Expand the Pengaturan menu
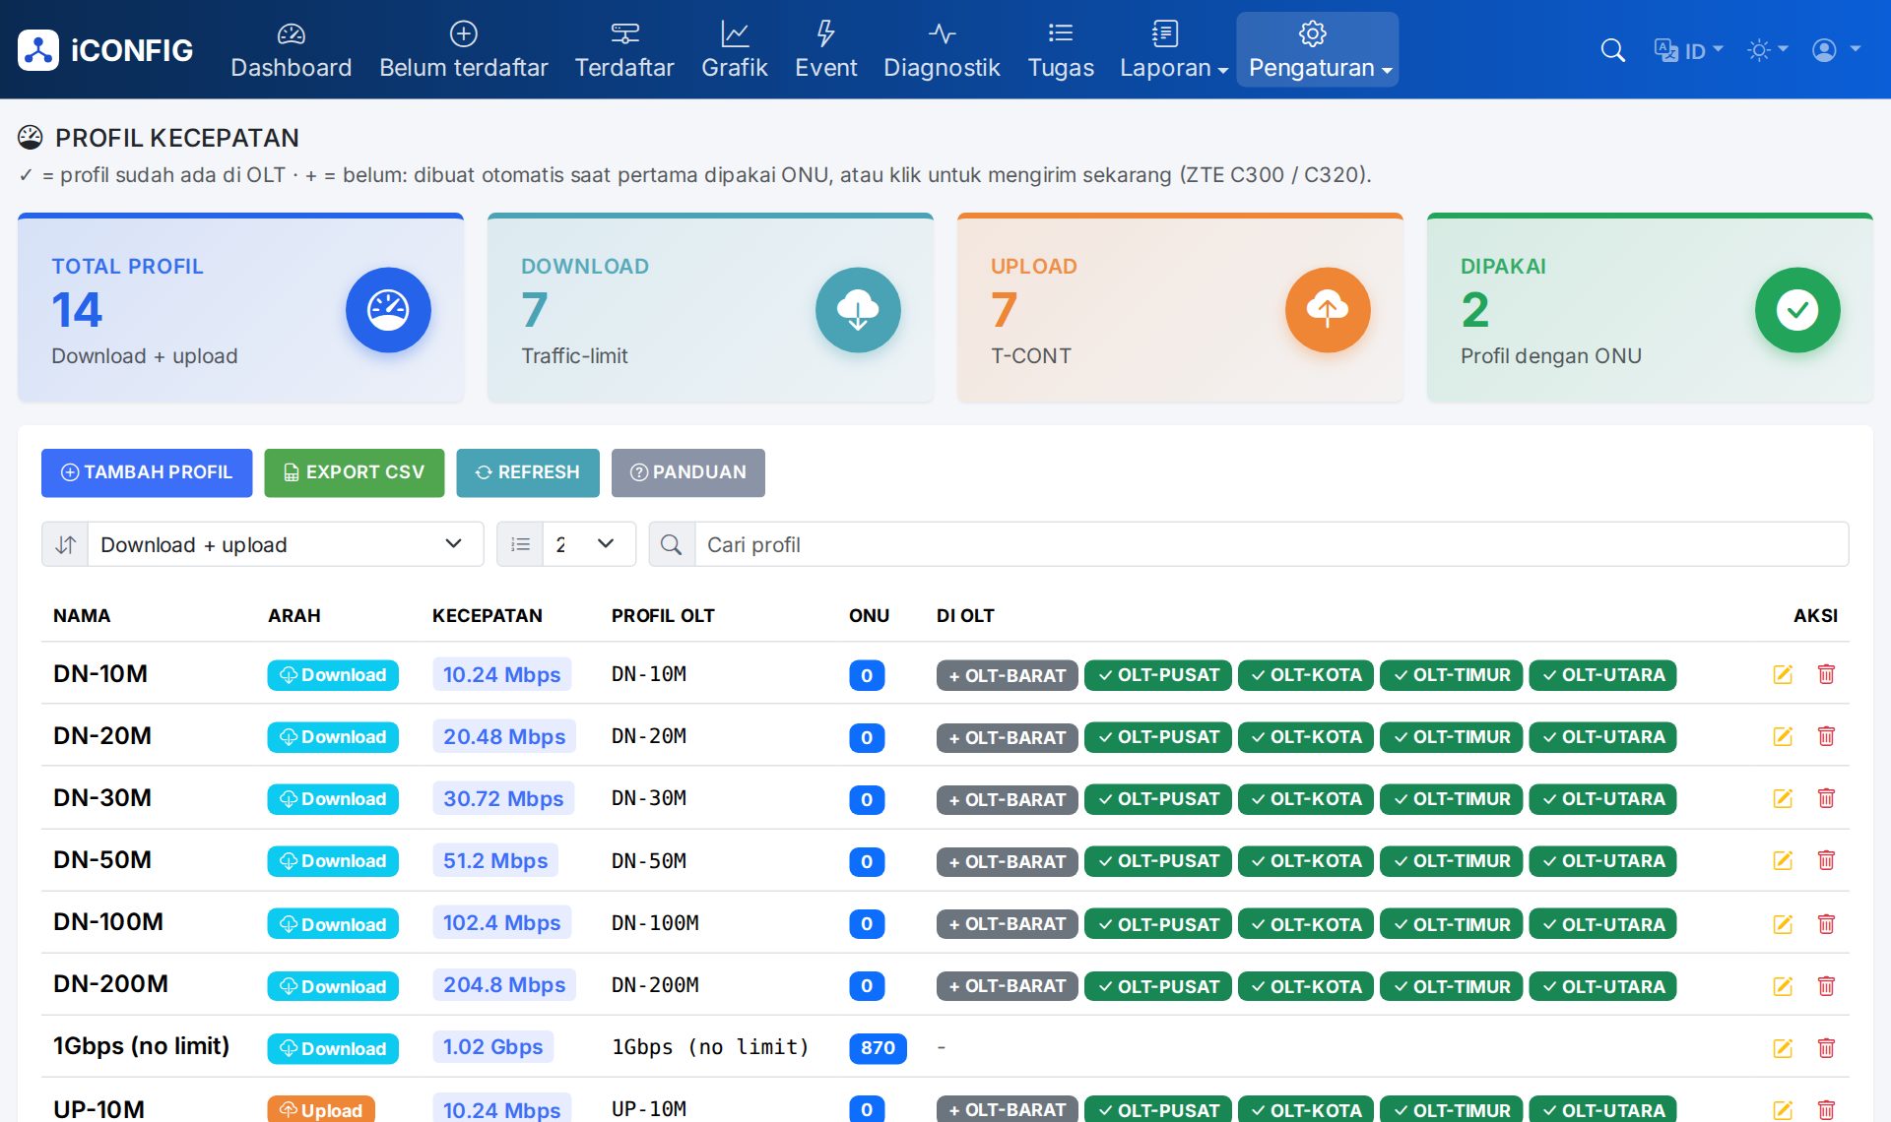 [1318, 49]
